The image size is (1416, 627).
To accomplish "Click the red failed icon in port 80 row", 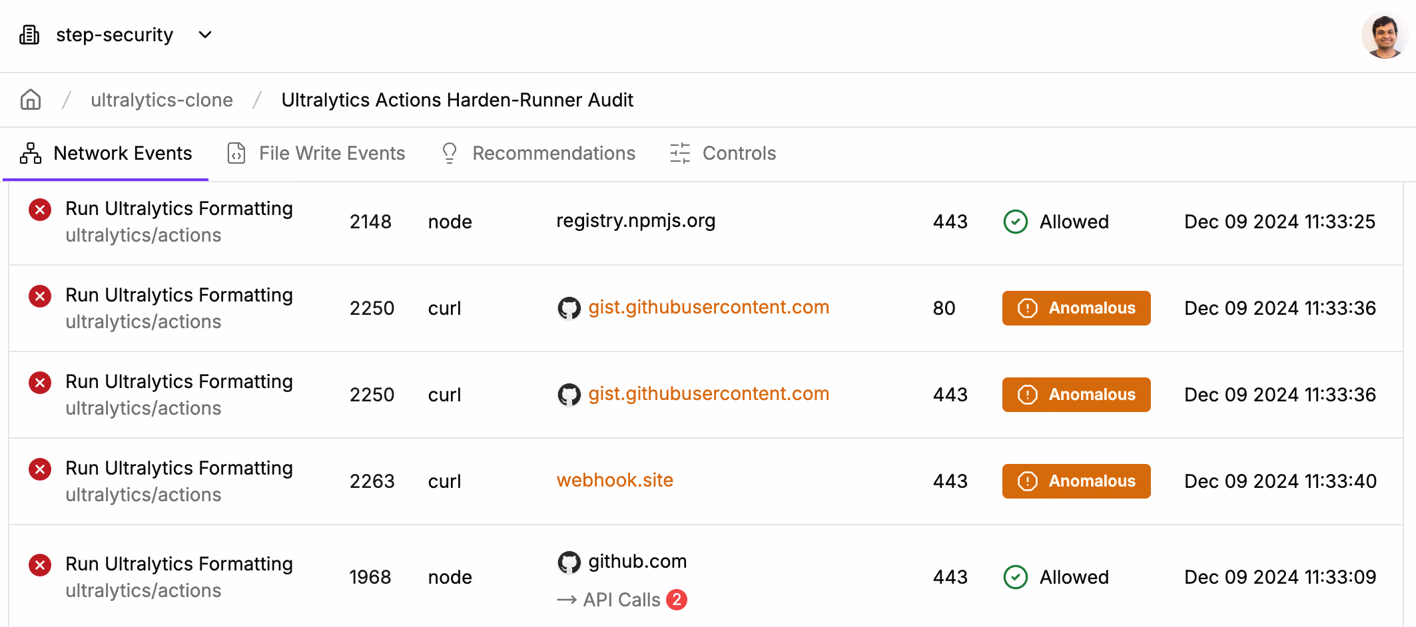I will click(x=40, y=296).
